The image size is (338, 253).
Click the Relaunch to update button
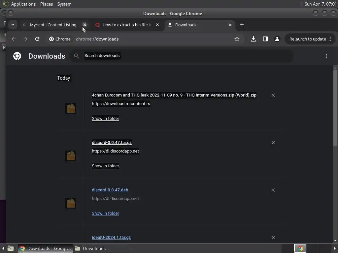click(308, 39)
